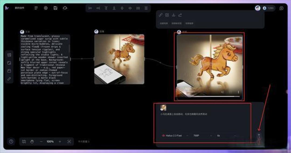Mute the video with the volume icon
Viewport: 291px width, 153px height.
pos(222,92)
